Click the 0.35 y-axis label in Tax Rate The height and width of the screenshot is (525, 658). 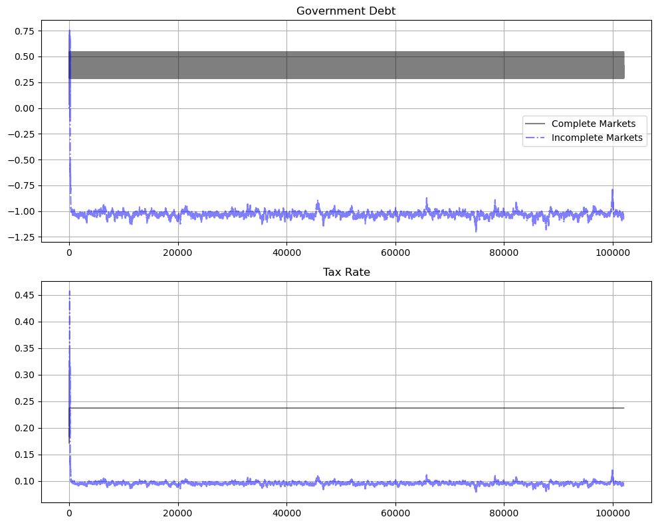point(25,348)
